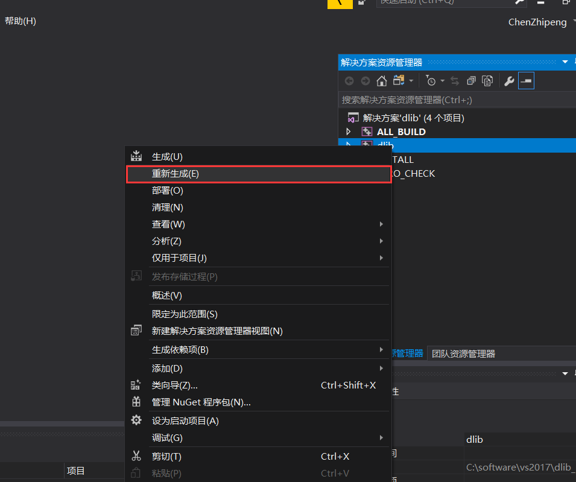Select 部署(O) in the context menu
Viewport: 576px width, 482px height.
[258, 191]
